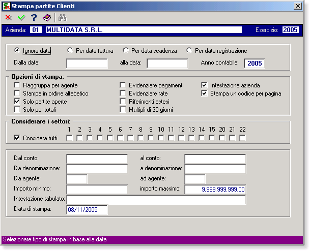Enable Stampa in ordine alfabetico

click(17, 93)
